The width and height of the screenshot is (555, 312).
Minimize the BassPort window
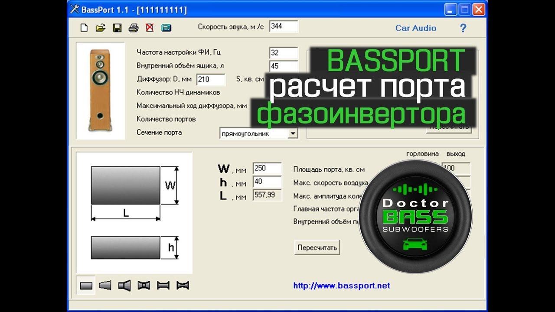[451, 10]
